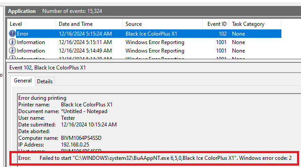This screenshot has height=167, width=301.
Task: Click the Event 102, Black Ice ColorPlus X1 heading
Action: pos(47,68)
